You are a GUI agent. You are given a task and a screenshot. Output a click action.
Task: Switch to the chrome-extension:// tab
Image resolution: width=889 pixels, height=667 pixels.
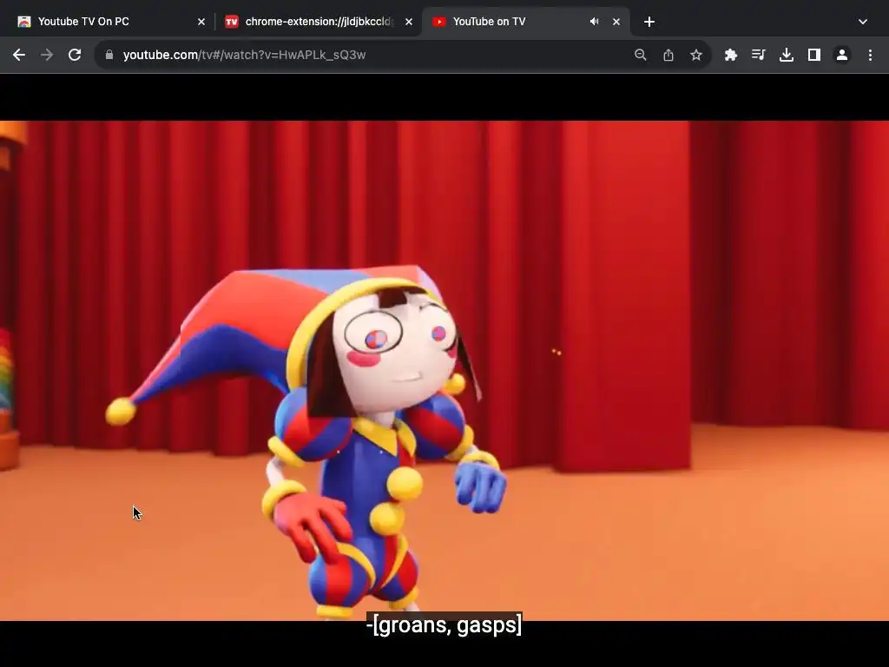click(318, 22)
